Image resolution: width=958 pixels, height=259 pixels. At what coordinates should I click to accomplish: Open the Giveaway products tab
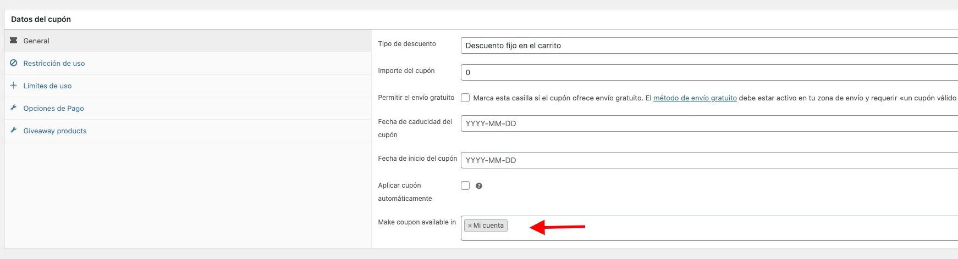click(188, 131)
